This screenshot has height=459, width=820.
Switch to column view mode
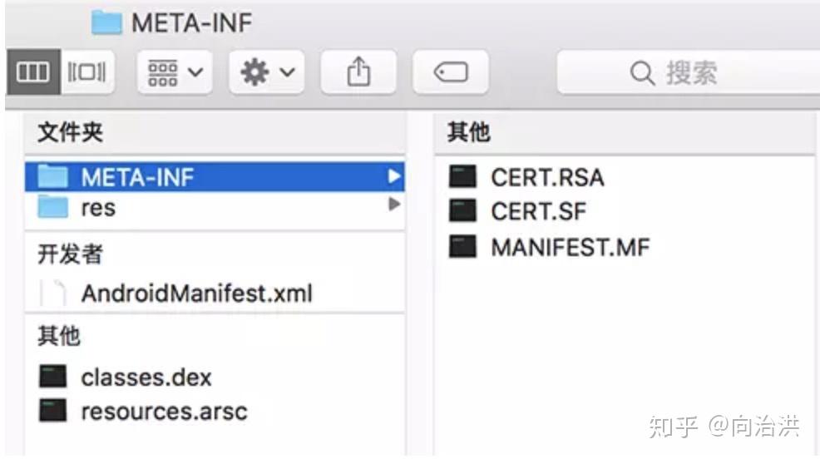[x=33, y=72]
